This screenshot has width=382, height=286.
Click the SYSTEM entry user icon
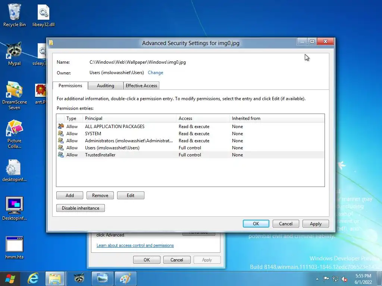(61, 133)
